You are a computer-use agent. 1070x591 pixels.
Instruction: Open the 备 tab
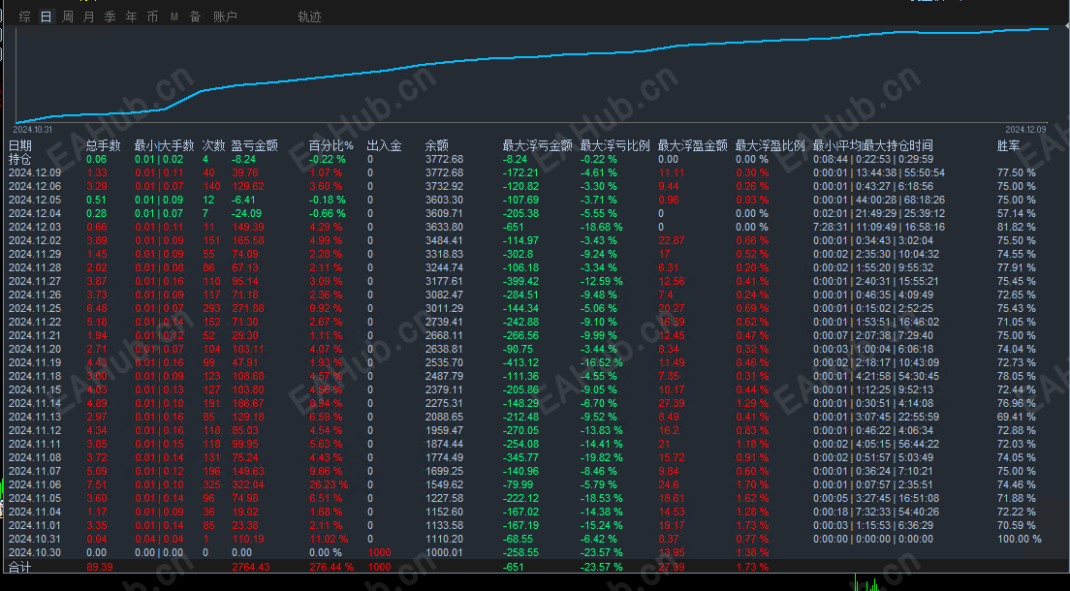click(x=195, y=16)
